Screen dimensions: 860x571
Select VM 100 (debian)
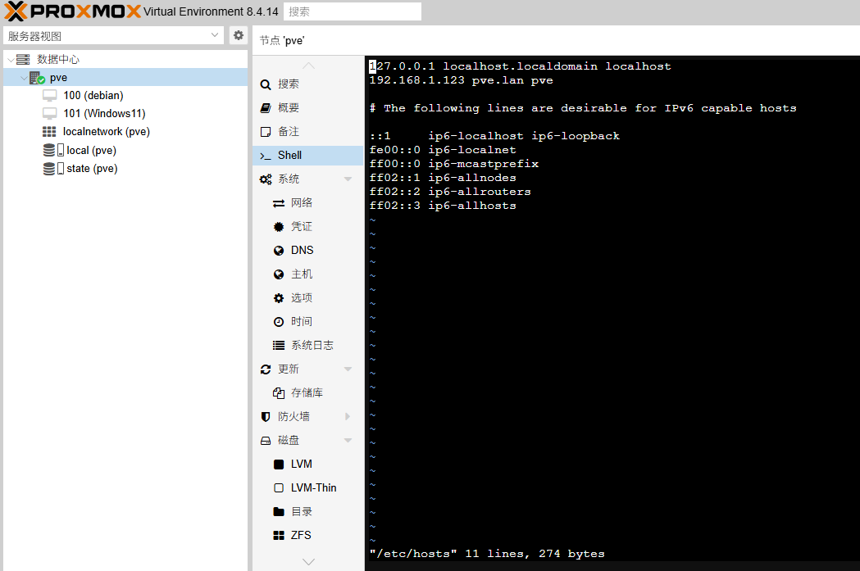coord(93,96)
